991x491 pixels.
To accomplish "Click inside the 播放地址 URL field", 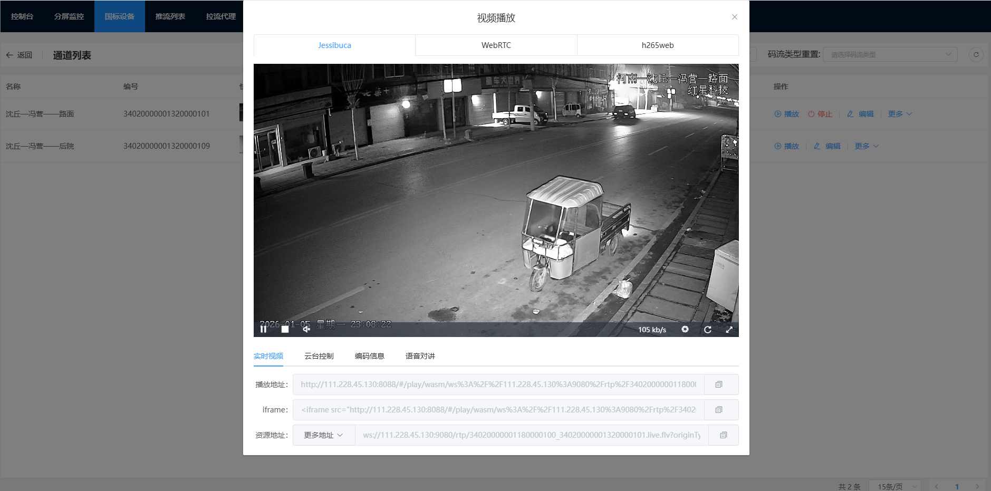I will coord(498,384).
